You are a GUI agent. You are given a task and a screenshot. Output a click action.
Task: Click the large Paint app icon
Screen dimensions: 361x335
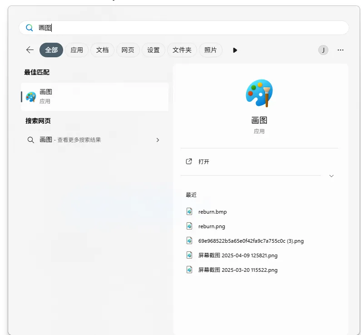(259, 93)
